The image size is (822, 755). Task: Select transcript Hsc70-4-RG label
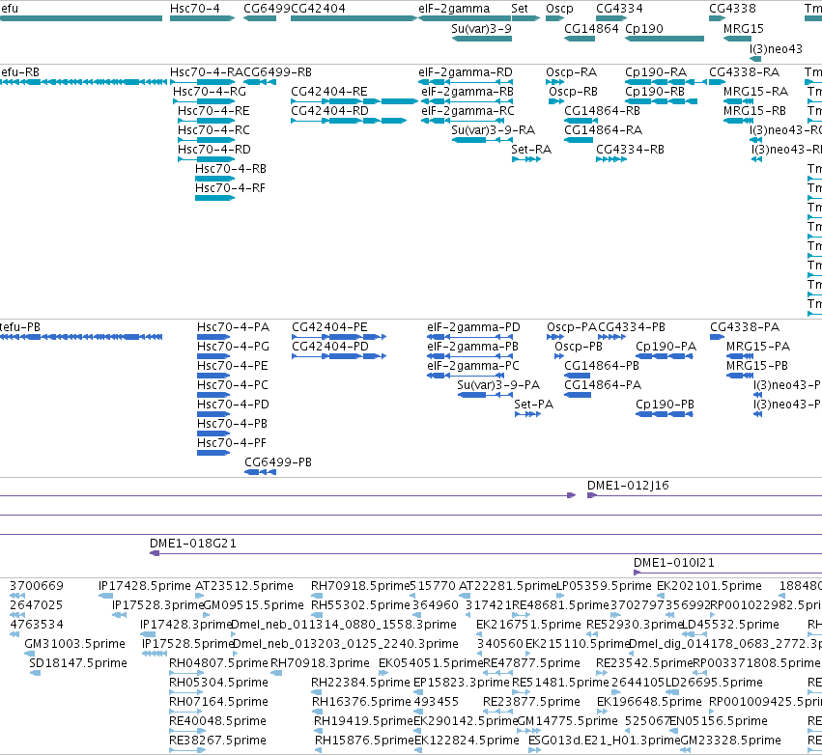210,92
